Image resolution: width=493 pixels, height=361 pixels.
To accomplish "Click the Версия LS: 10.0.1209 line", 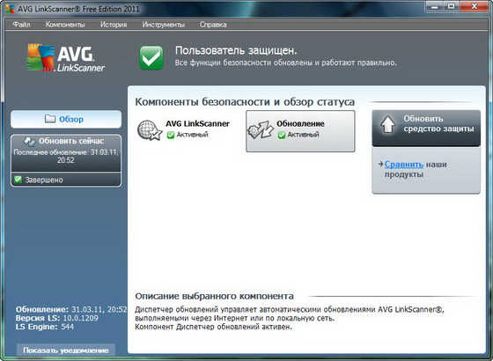I will click(57, 318).
